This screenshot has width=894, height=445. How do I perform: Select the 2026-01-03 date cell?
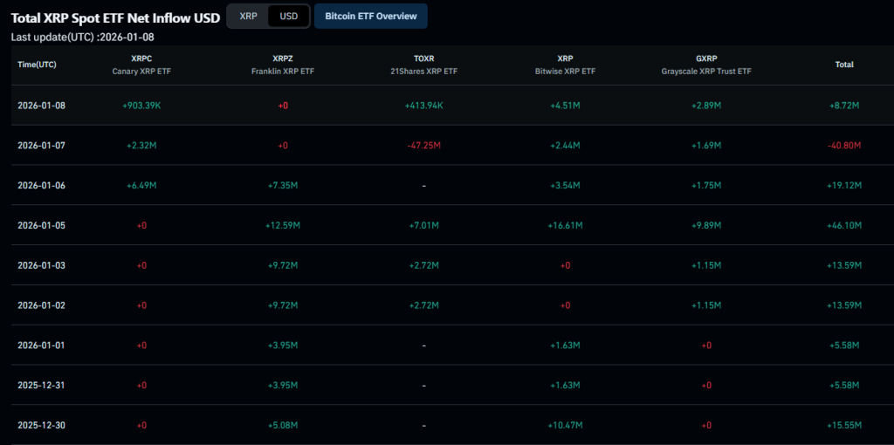coord(42,265)
